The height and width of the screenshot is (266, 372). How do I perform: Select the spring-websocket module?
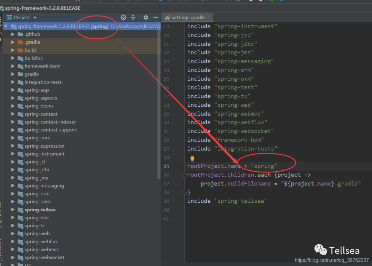coord(44,257)
